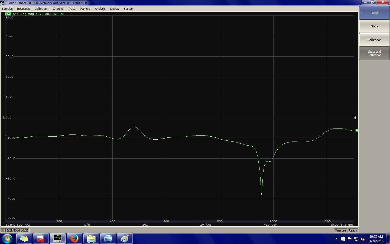Click the Start 300 kHz frequency field
Viewport: 390px width, 244px height.
click(x=18, y=224)
